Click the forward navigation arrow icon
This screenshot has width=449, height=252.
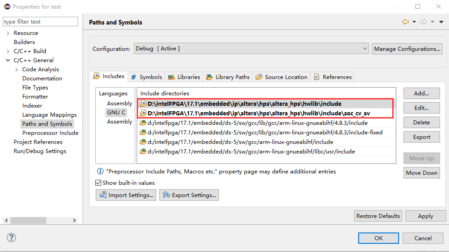coord(424,22)
